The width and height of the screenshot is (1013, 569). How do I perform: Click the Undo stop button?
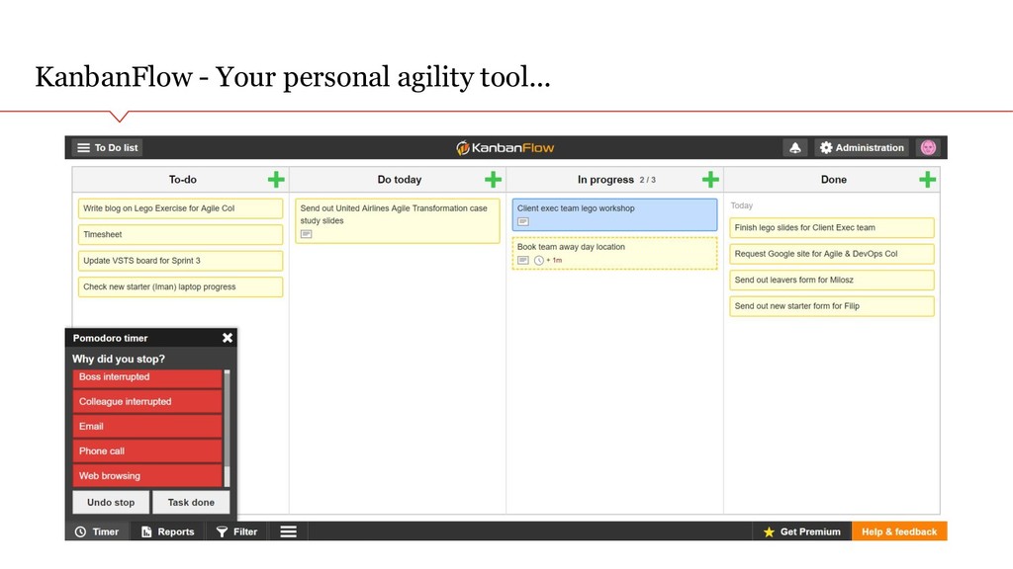(111, 502)
